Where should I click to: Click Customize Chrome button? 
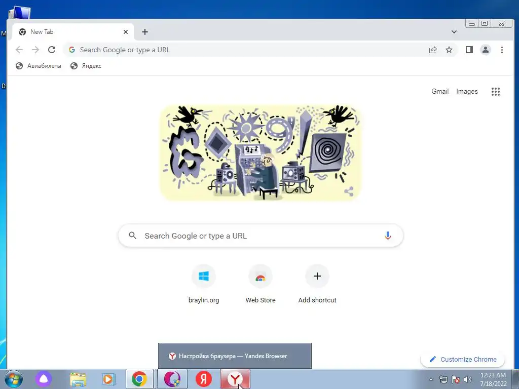pyautogui.click(x=463, y=359)
